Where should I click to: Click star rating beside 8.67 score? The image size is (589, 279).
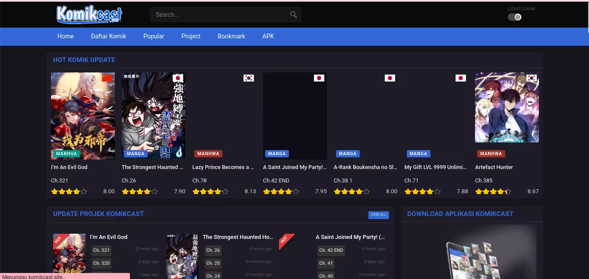pyautogui.click(x=493, y=191)
